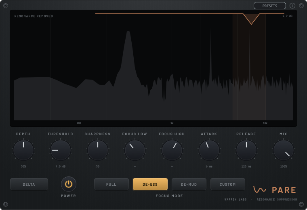Screen dimensions: 307x210
Task: Select the Custom focus mode
Action: coord(228,184)
